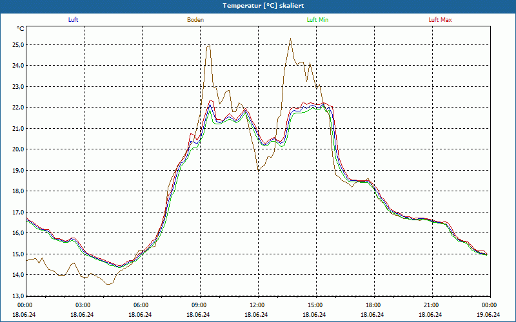Click the Boden curve's highest peak after 13:00

(290, 39)
